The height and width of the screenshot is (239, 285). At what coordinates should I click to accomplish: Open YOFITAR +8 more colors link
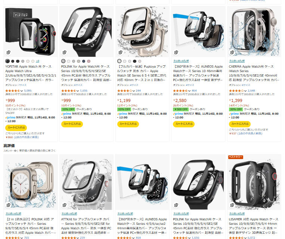click(x=38, y=61)
